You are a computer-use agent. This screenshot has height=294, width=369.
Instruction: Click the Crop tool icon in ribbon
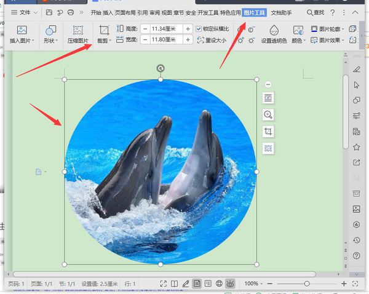click(x=104, y=30)
